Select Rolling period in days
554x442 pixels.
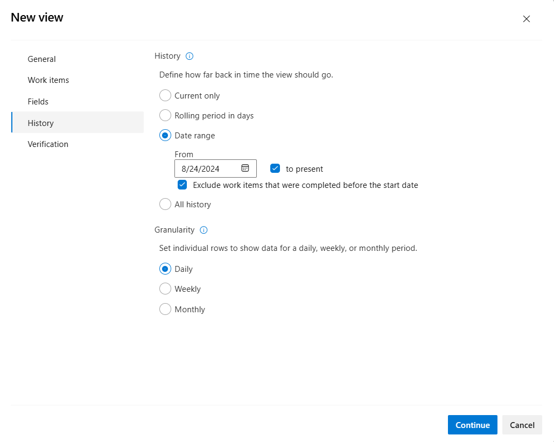tap(165, 115)
